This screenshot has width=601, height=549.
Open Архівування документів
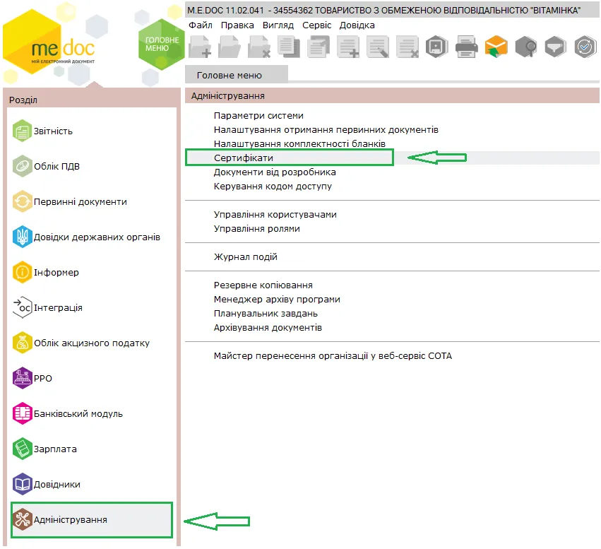tap(268, 328)
